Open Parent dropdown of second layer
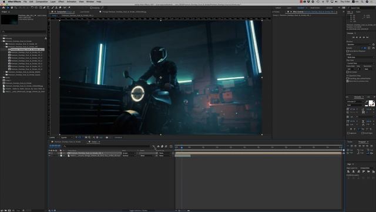The width and height of the screenshot is (376, 212). tap(164, 155)
